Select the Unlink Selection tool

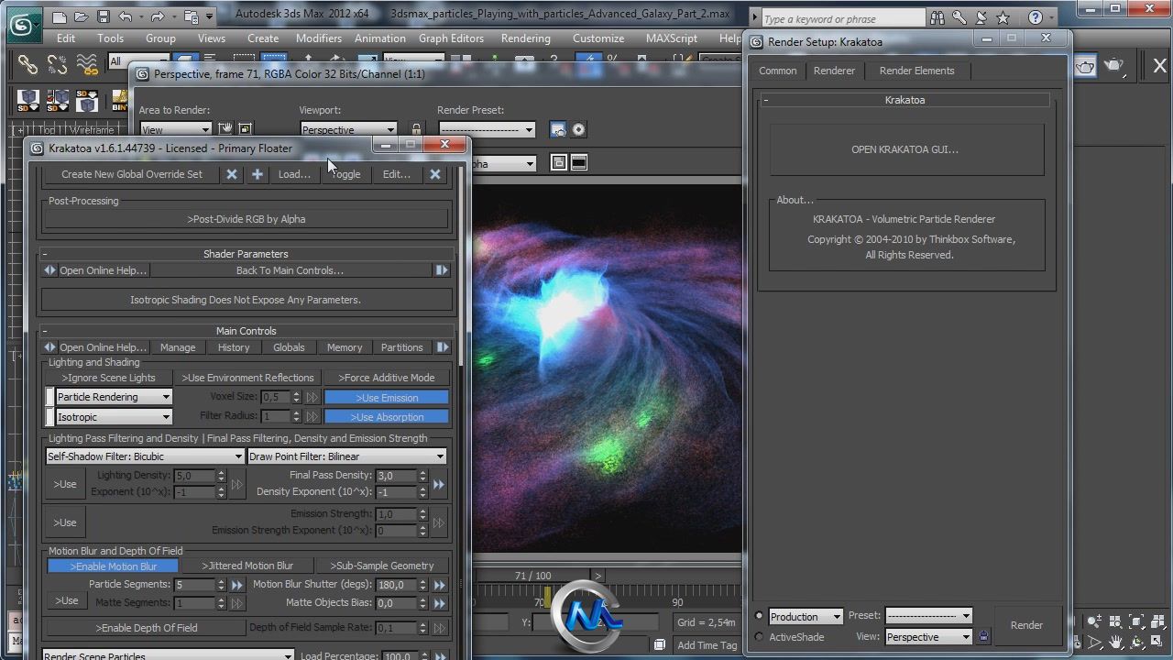57,64
